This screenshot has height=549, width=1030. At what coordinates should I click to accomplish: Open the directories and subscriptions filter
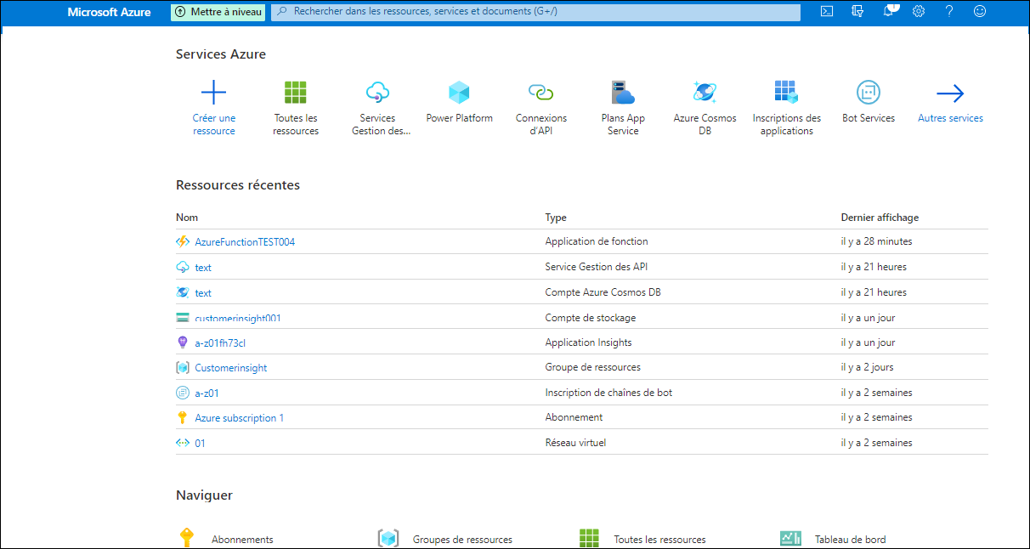click(857, 11)
